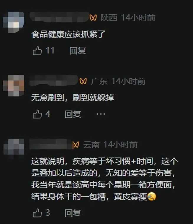Like the comment about 食品健康应该抓紧了

[37, 51]
